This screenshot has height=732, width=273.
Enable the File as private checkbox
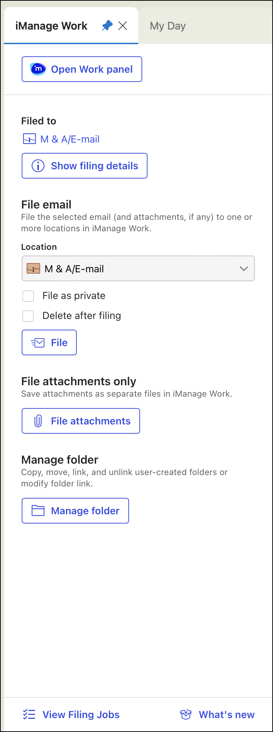coord(28,296)
